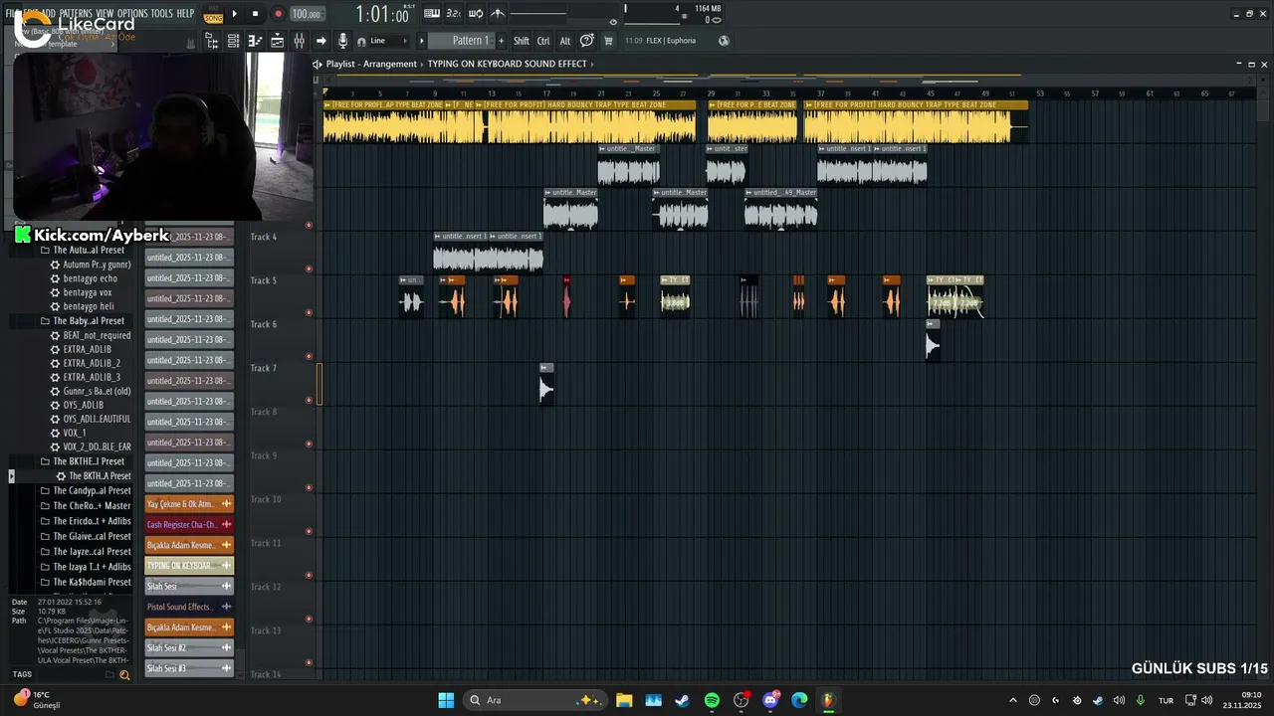Screen dimensions: 1274x716
Task: Click the Ctrl button in toolbar
Action: tap(543, 41)
